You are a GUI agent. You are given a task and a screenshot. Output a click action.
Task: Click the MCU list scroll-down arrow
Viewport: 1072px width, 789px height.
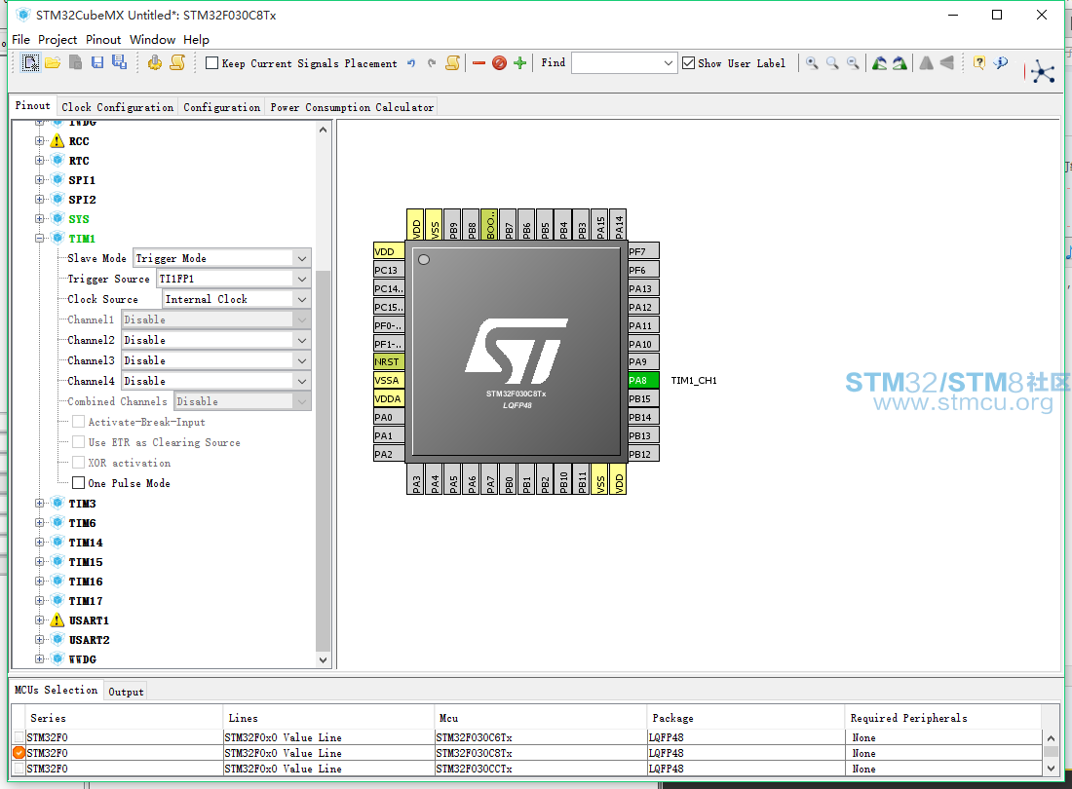click(1051, 770)
